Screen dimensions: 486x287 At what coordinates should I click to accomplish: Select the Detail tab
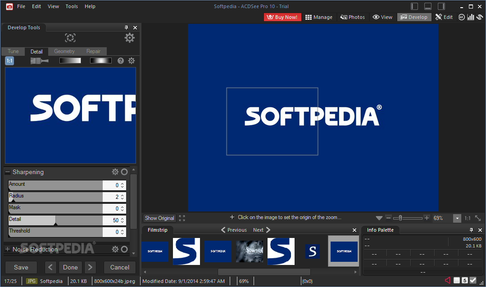(36, 52)
